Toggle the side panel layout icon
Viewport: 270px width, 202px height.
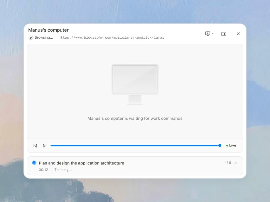point(224,34)
